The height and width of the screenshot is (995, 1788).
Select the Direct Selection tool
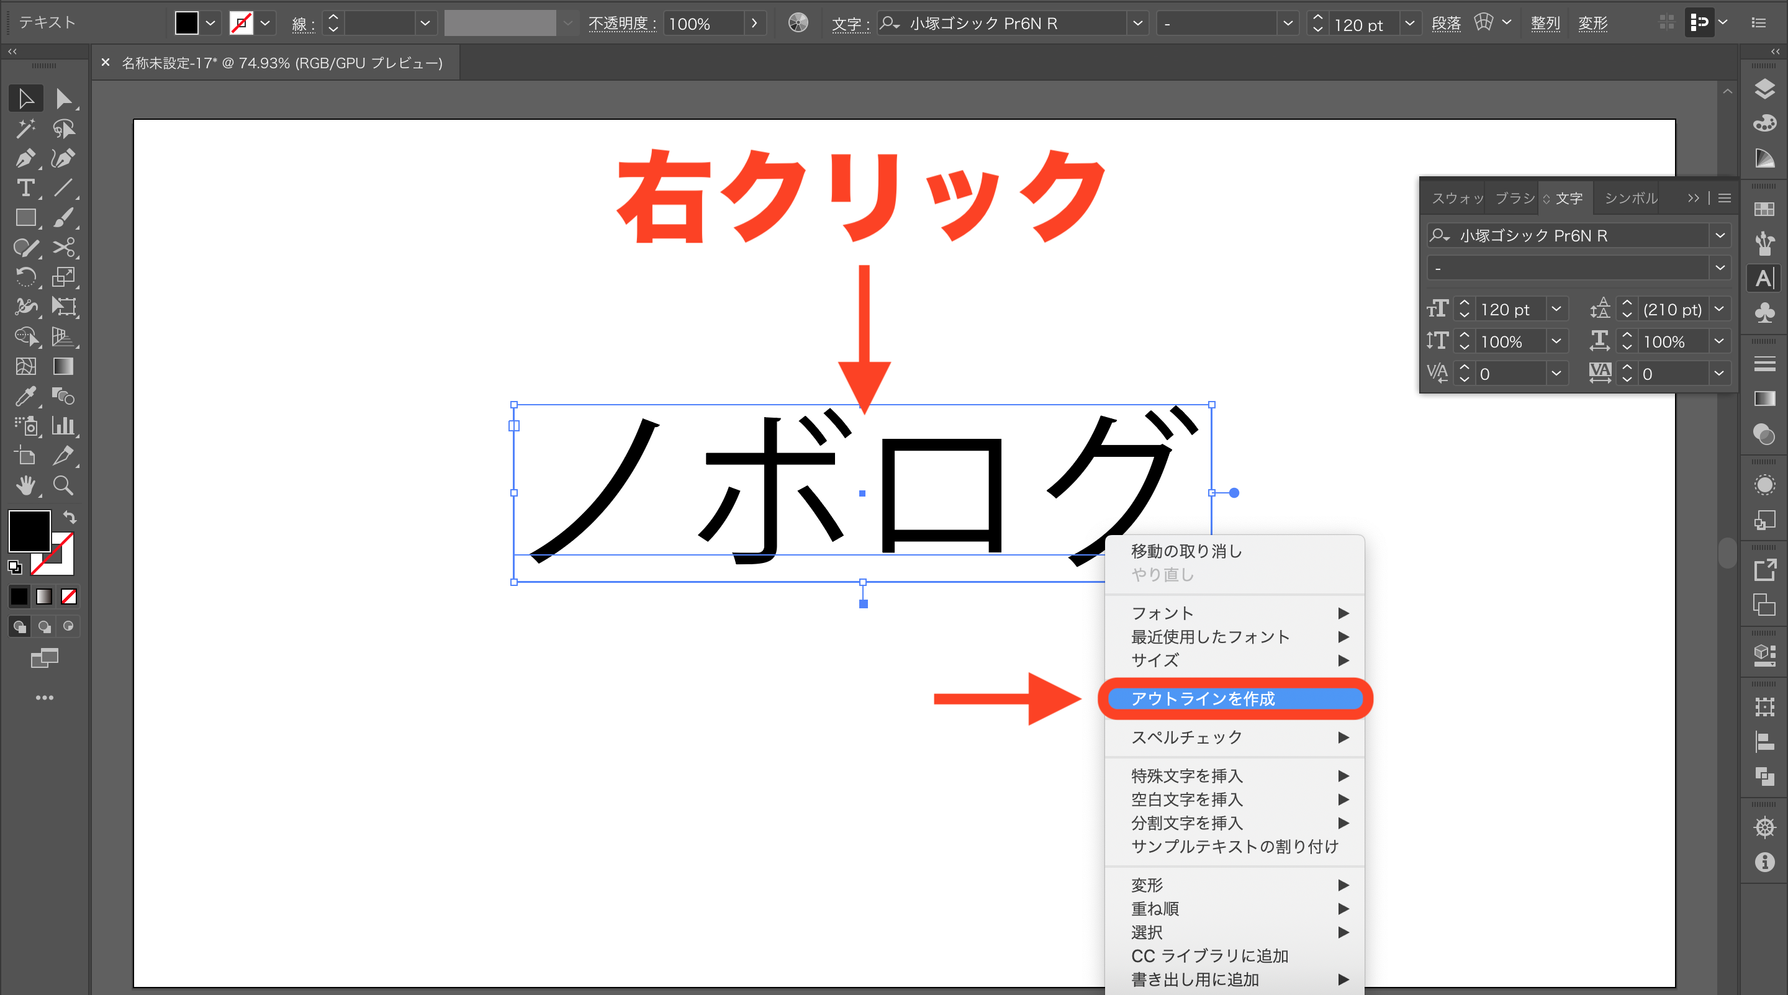(x=64, y=99)
